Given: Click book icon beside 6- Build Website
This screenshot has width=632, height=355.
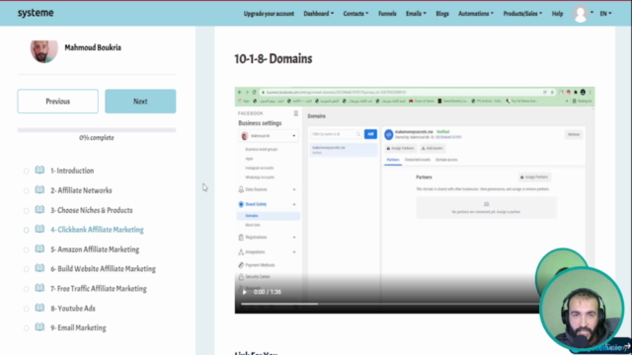Looking at the screenshot, I should 39,268.
